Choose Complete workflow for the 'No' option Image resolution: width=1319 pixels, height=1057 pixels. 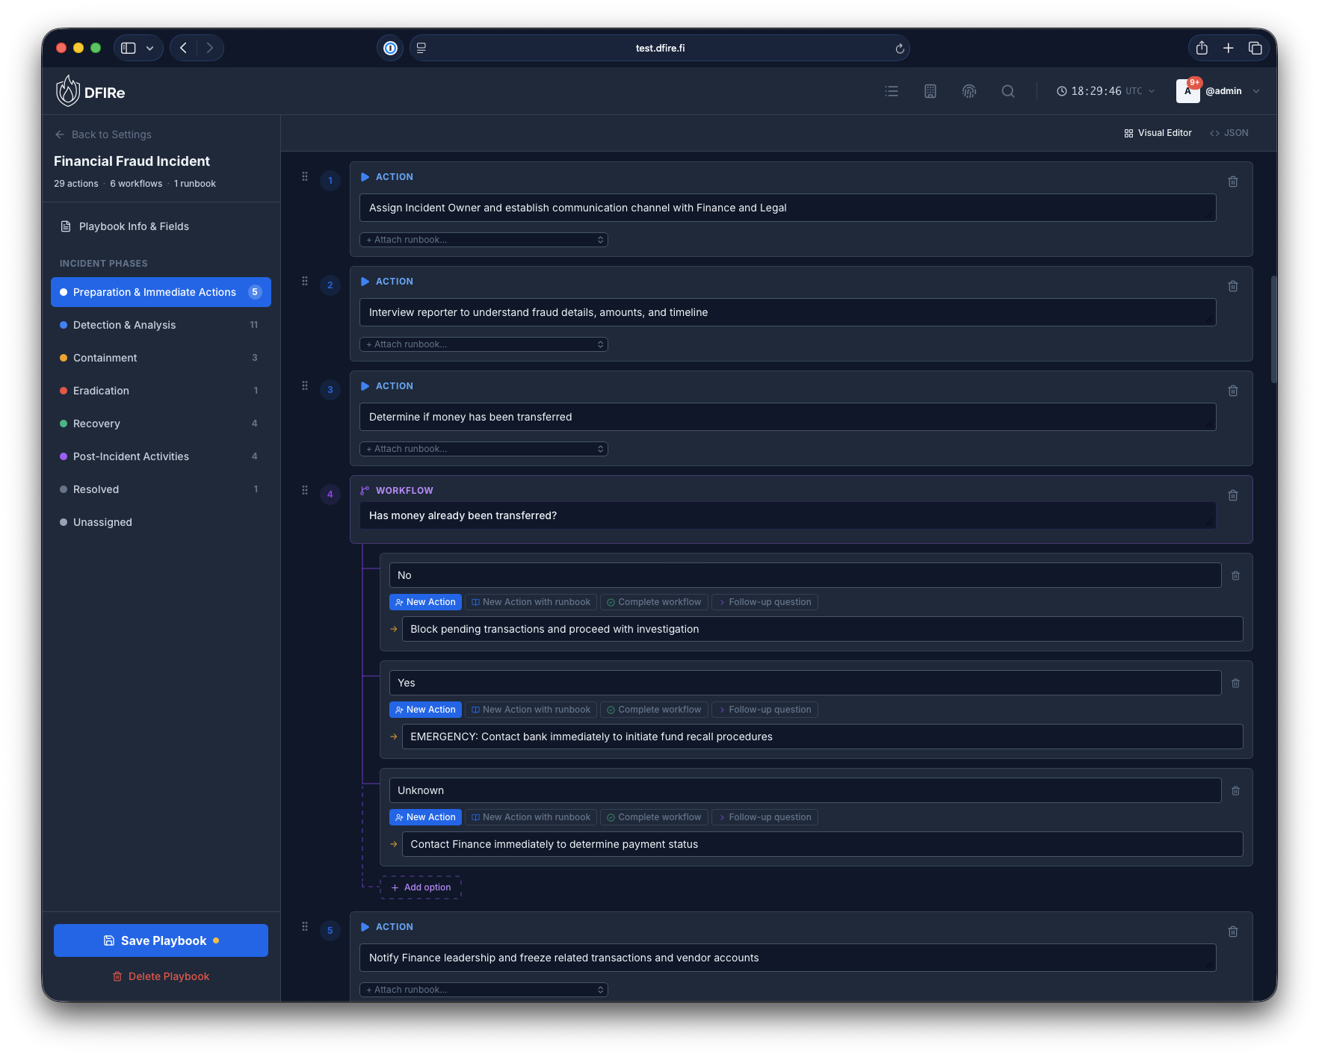tap(654, 602)
